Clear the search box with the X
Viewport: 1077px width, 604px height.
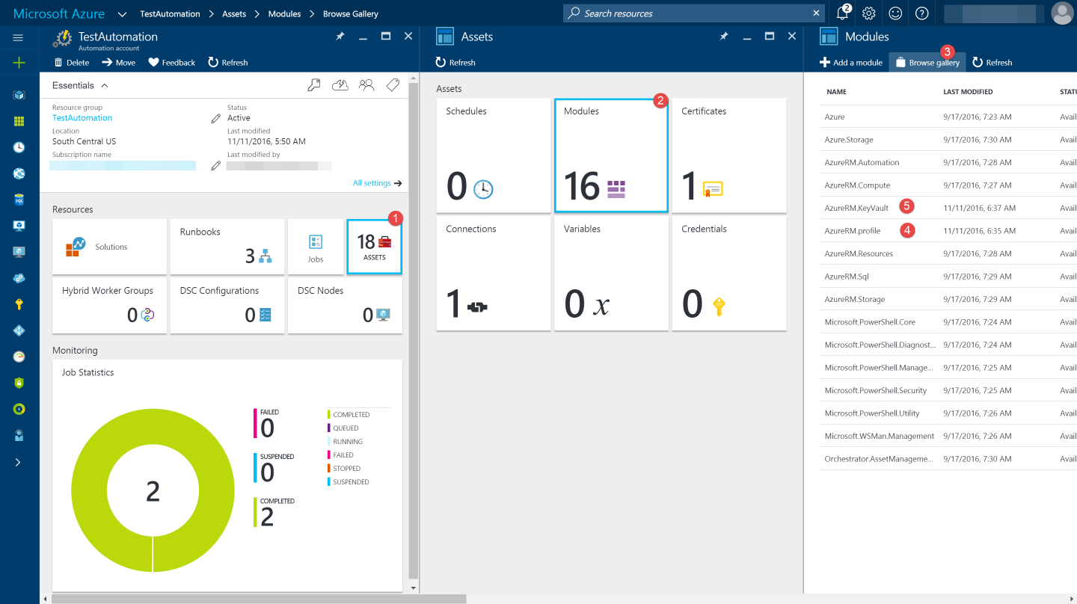816,13
